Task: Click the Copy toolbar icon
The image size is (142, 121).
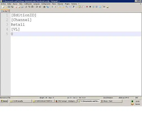Action: [29, 7]
